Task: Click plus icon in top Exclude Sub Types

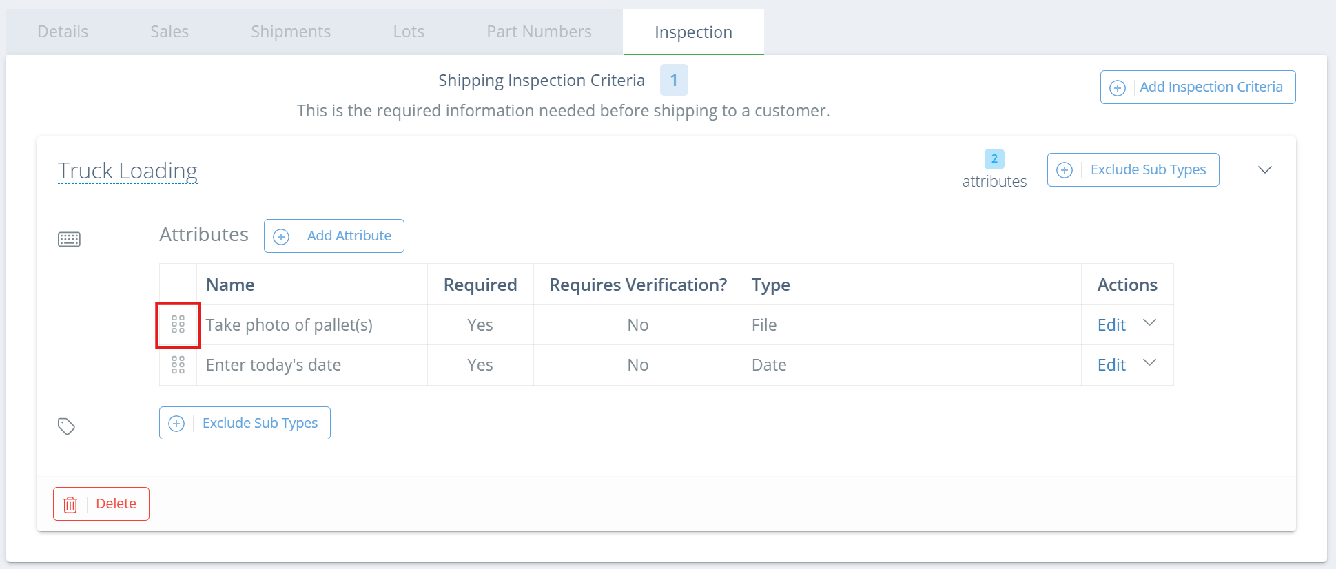Action: click(1065, 170)
